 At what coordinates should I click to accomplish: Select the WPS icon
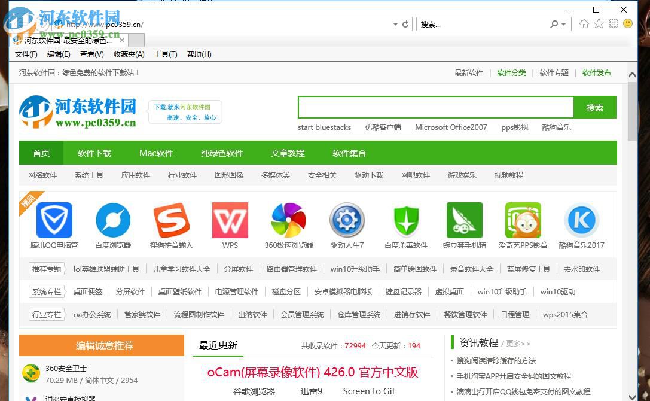point(230,220)
